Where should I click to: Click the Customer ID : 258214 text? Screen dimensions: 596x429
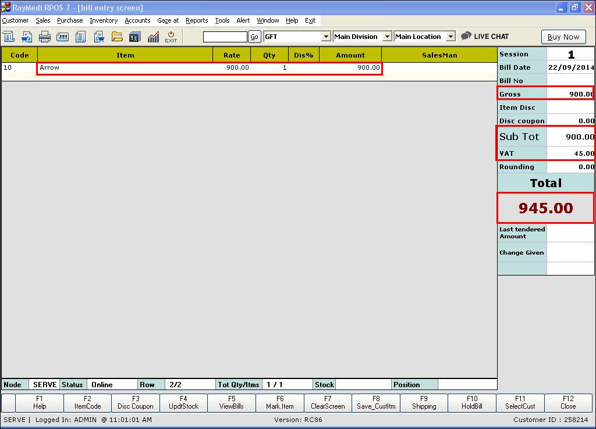point(551,420)
